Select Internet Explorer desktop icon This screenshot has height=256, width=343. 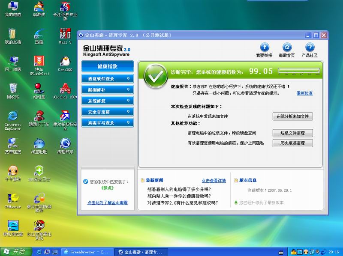(x=13, y=121)
